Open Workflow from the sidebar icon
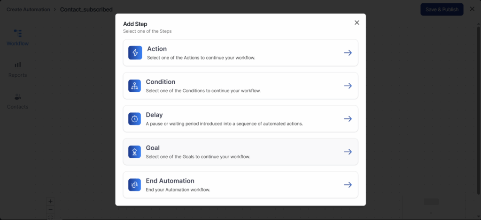481x220 pixels. (x=18, y=33)
